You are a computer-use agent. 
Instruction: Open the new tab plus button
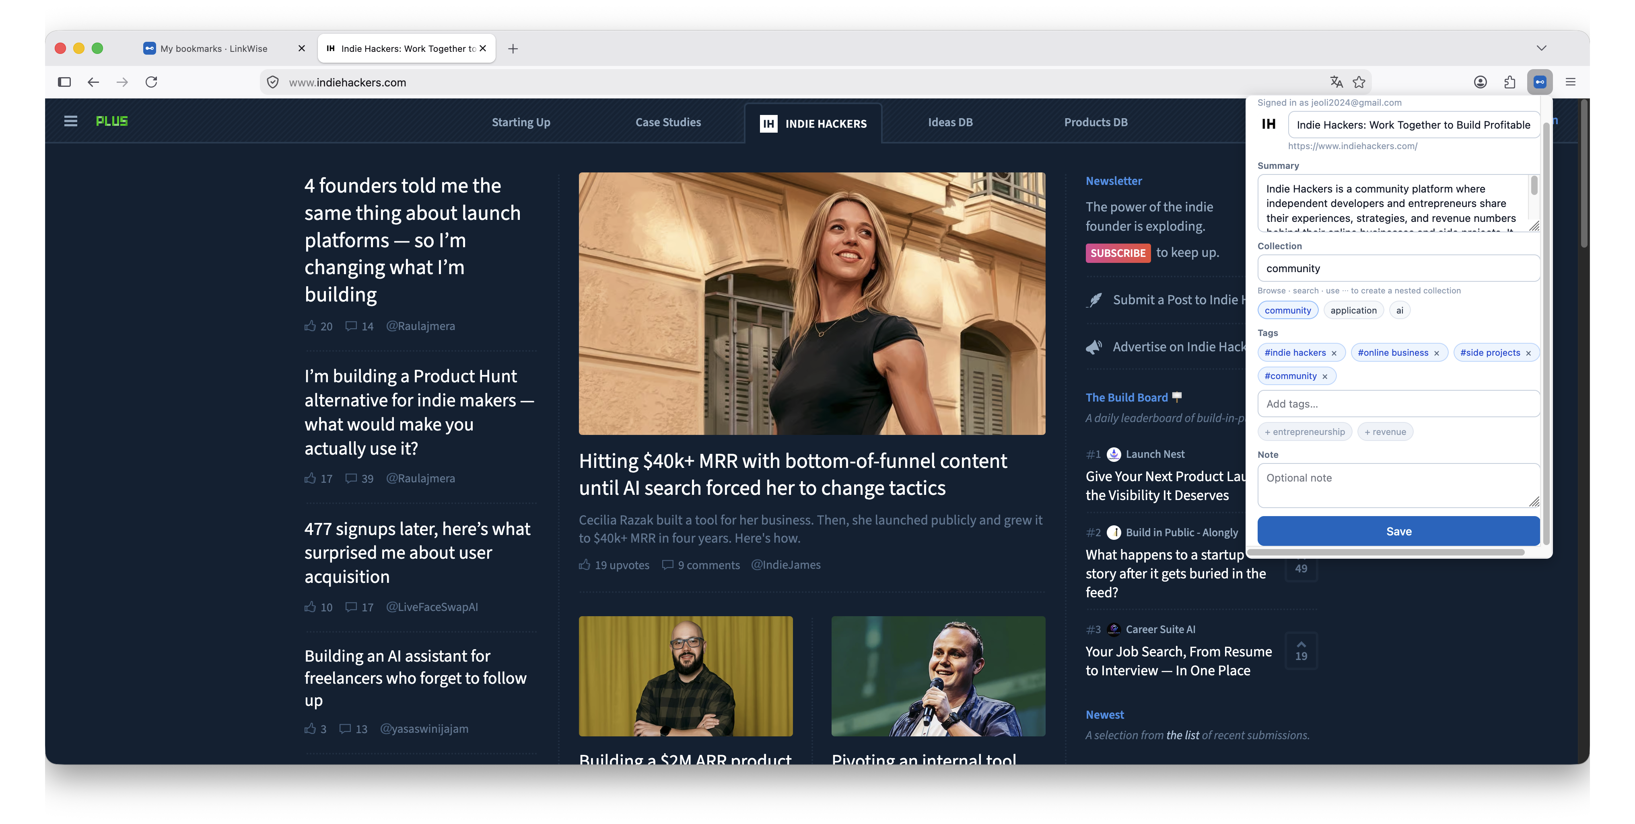pos(513,48)
